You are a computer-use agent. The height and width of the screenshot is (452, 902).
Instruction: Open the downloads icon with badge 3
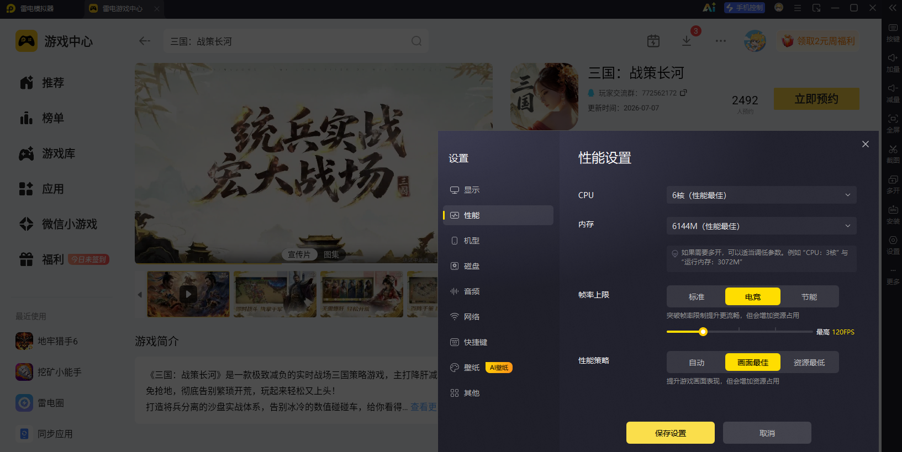(687, 41)
